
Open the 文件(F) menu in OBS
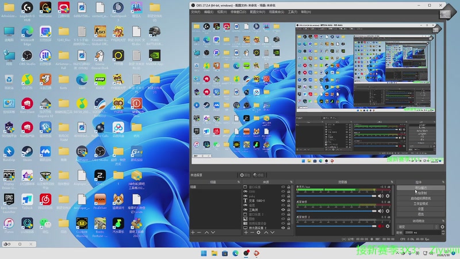(195, 12)
